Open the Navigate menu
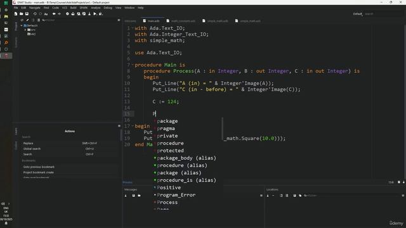This screenshot has height=228, width=406. [x=34, y=8]
